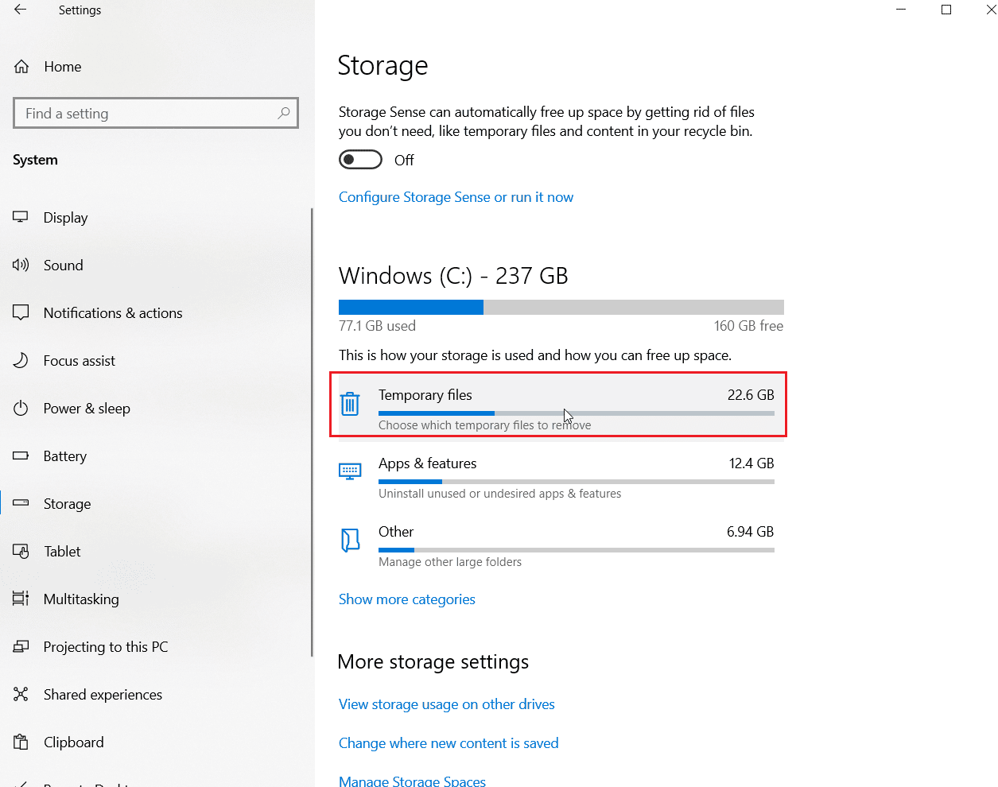Select Clipboard settings

tap(73, 742)
